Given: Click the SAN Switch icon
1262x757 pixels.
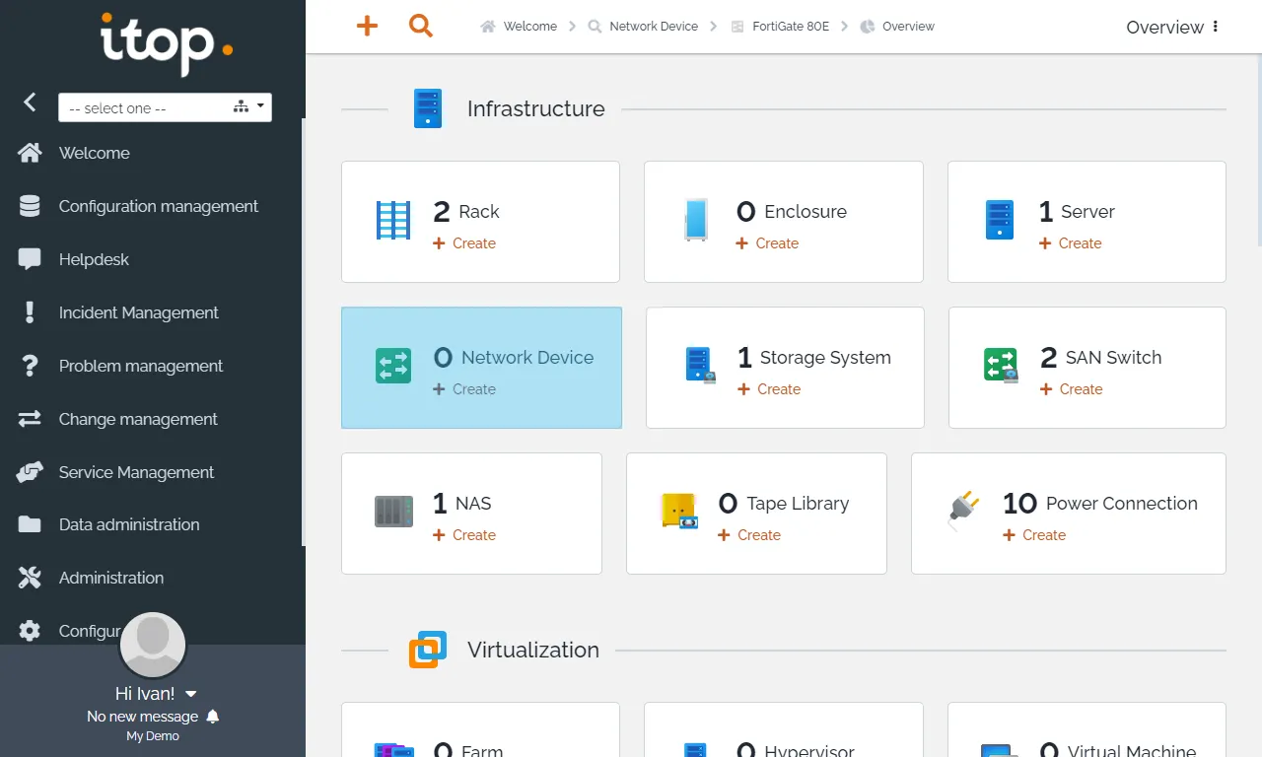Looking at the screenshot, I should click(x=1001, y=365).
